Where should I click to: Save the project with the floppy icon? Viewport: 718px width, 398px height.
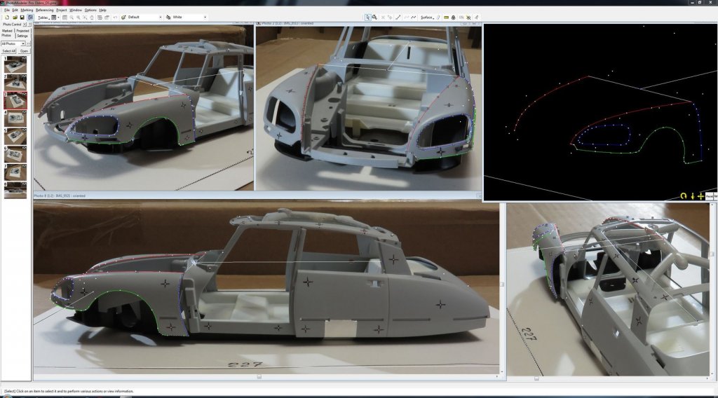(21, 17)
